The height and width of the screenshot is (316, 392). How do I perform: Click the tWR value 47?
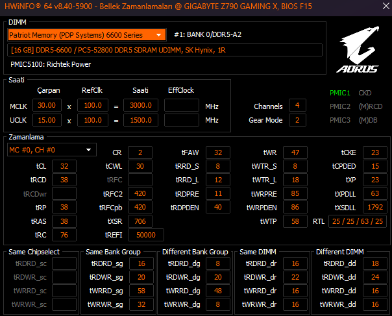(x=295, y=152)
